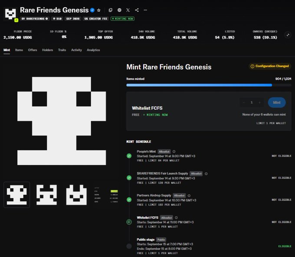Click Allowlist tag on Partners Airdrop Supply
Viewport: 295px width, 257px height.
[x=179, y=196]
